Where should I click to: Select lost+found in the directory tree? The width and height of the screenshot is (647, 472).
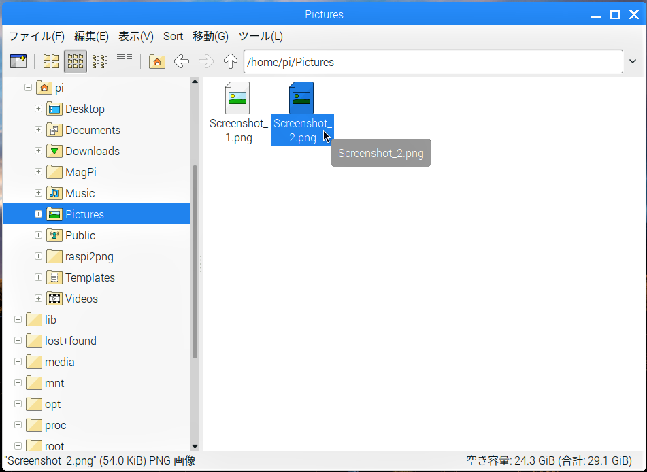click(x=71, y=341)
